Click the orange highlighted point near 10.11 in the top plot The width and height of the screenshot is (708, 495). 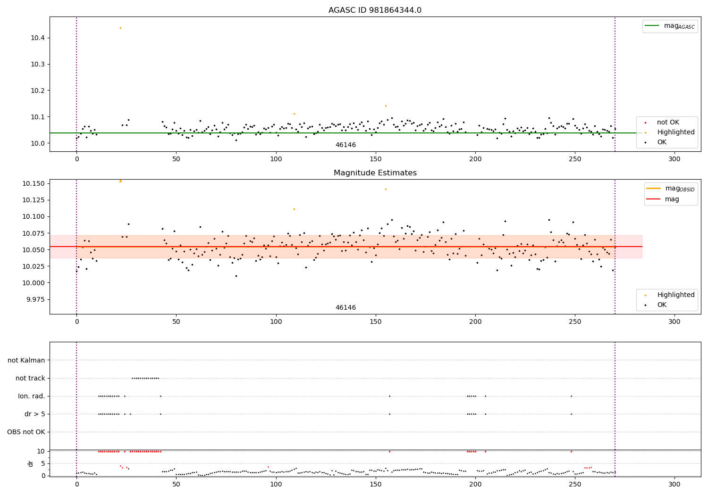tap(294, 114)
